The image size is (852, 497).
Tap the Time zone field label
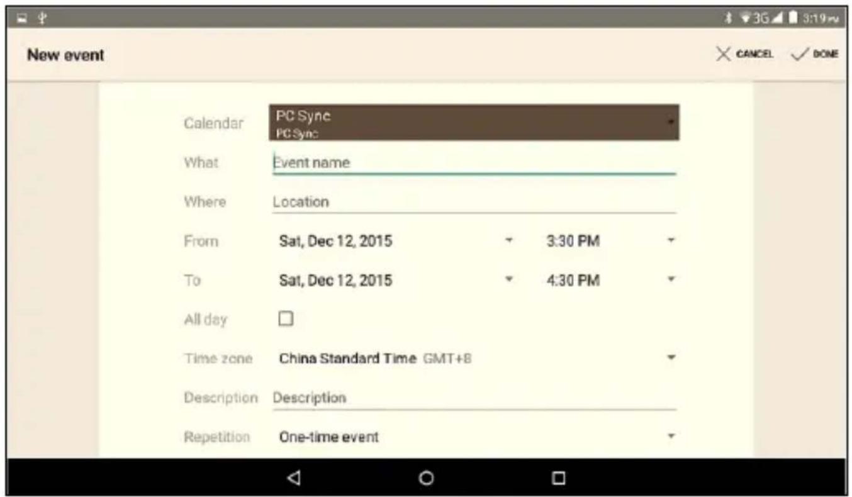pyautogui.click(x=218, y=359)
